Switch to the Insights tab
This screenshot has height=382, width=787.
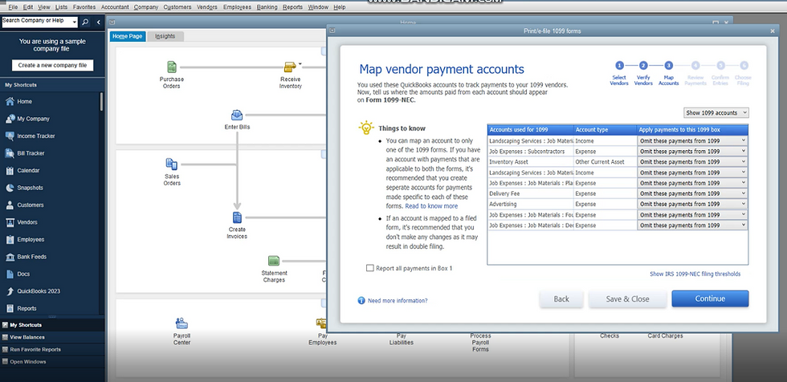pyautogui.click(x=165, y=36)
